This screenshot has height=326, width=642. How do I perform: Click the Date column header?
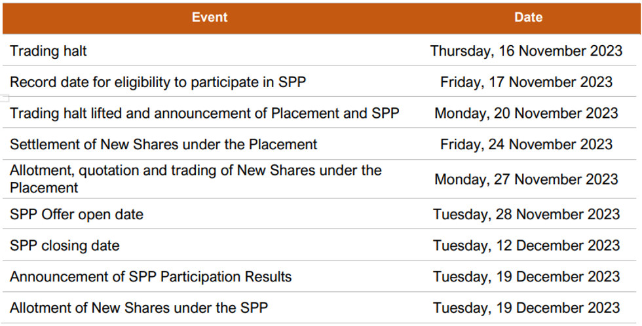coord(528,18)
